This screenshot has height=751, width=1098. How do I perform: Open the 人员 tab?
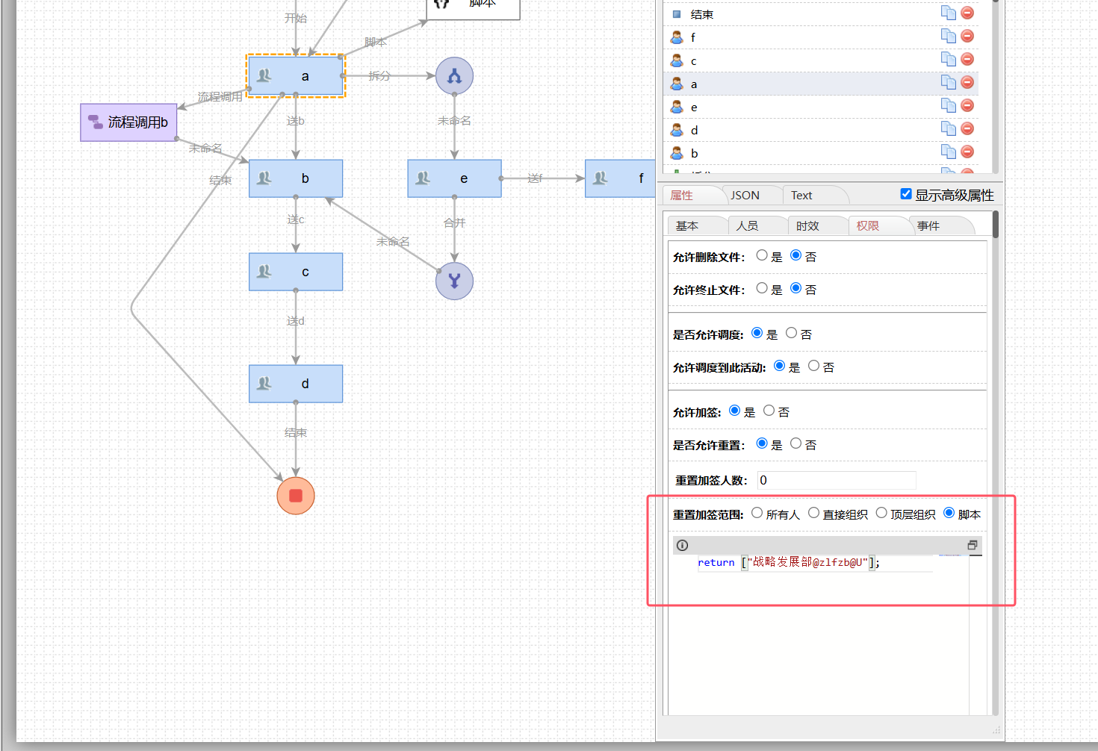747,226
